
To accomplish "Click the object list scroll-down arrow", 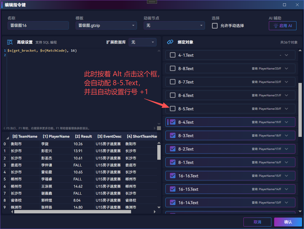I will tap(300, 211).
